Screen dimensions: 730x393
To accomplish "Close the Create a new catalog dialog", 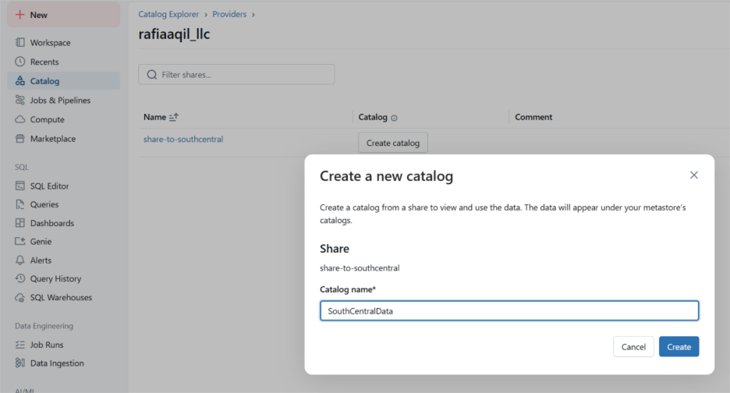I will point(693,175).
